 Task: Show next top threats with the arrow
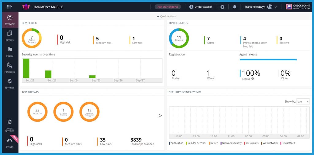click(160, 115)
